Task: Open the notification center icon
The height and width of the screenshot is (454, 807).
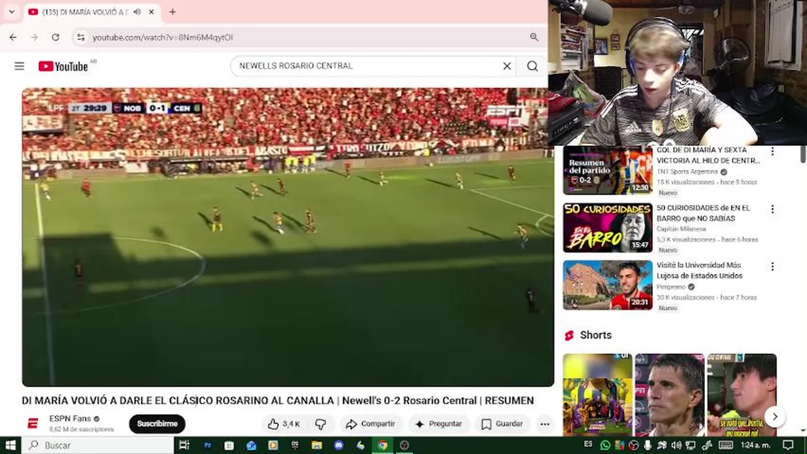Action: point(788,445)
